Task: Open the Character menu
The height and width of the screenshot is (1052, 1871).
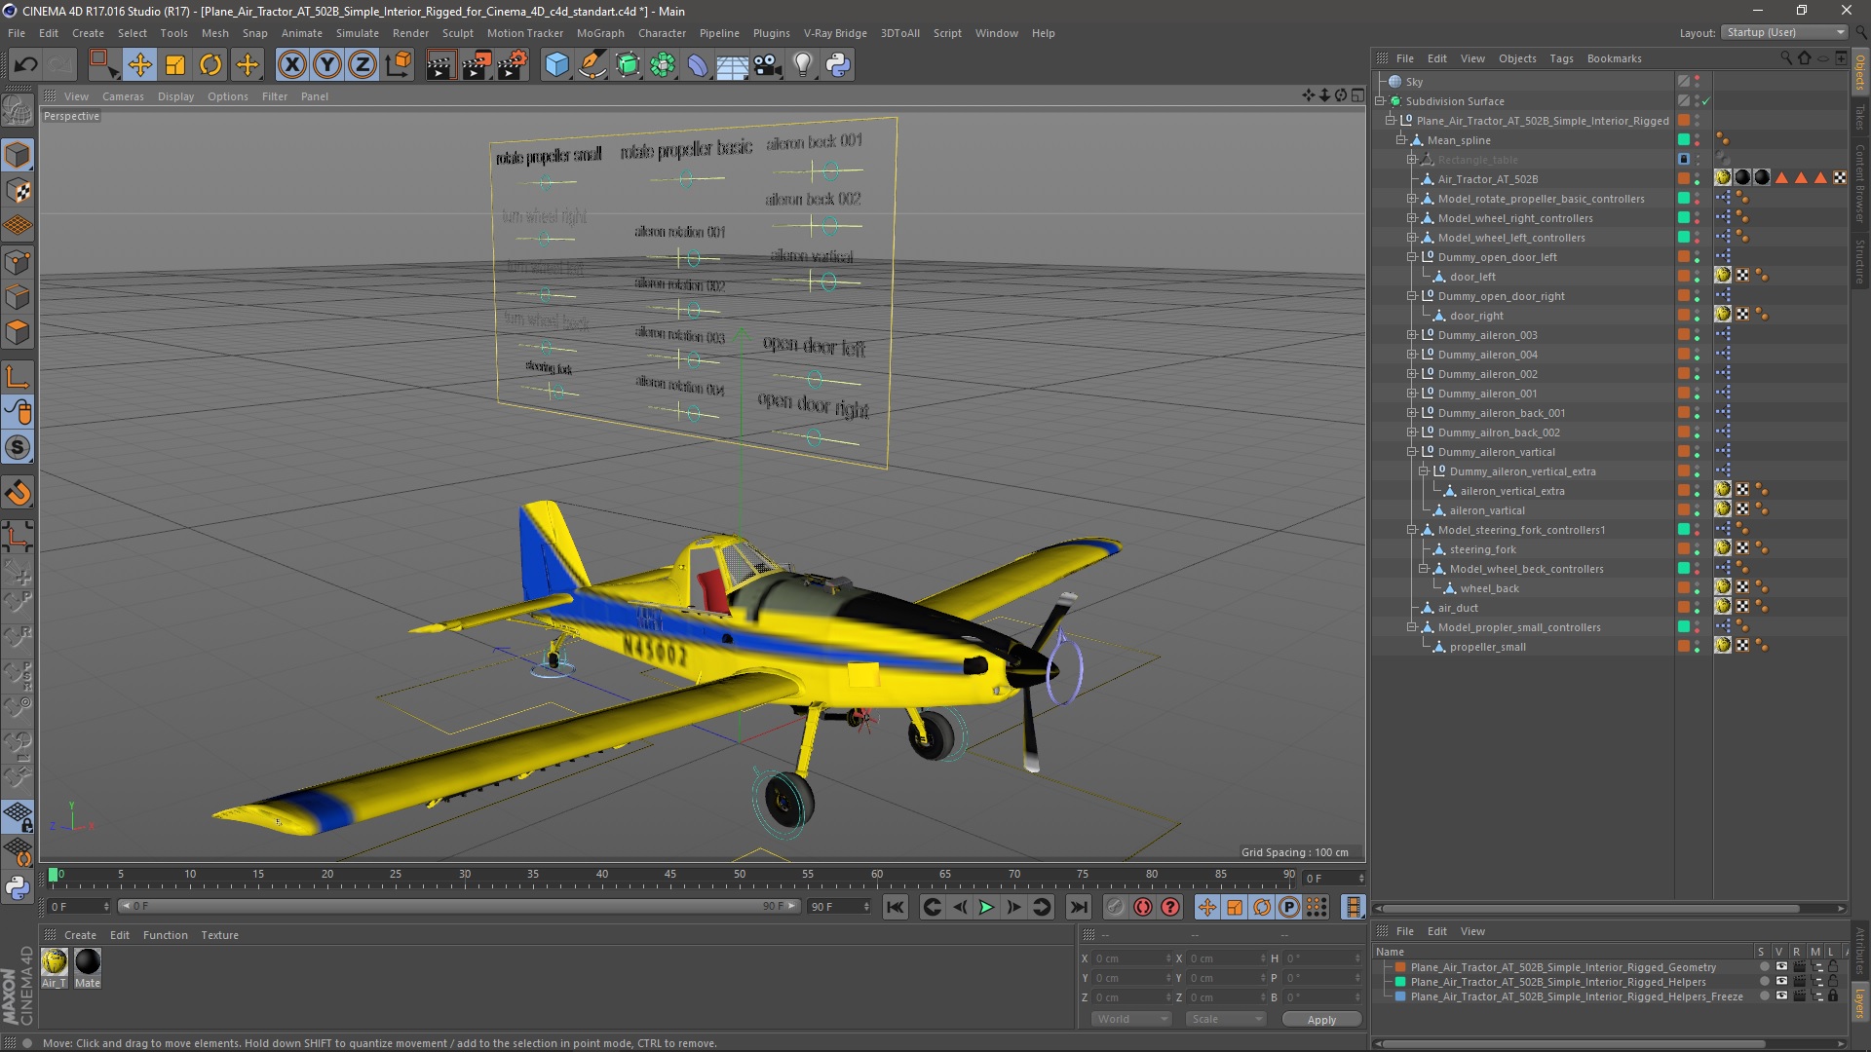Action: click(x=662, y=33)
